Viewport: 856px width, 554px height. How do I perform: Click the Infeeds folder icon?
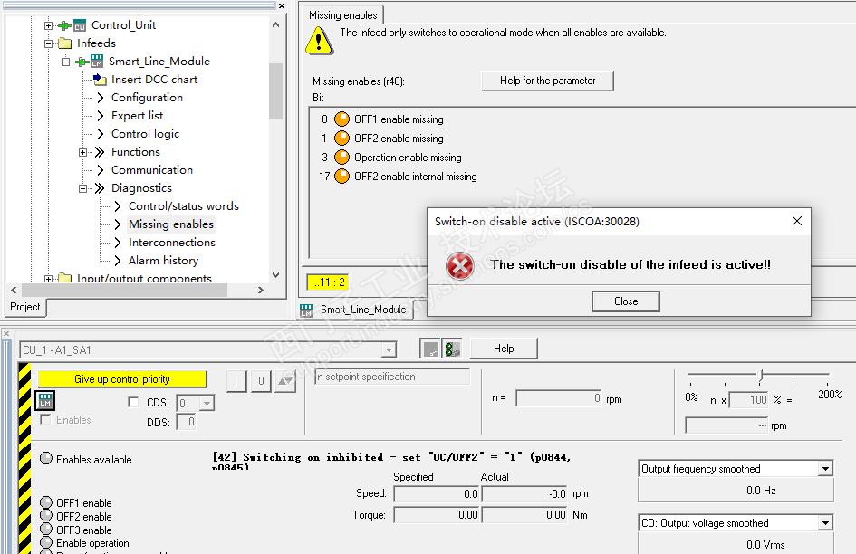point(65,43)
